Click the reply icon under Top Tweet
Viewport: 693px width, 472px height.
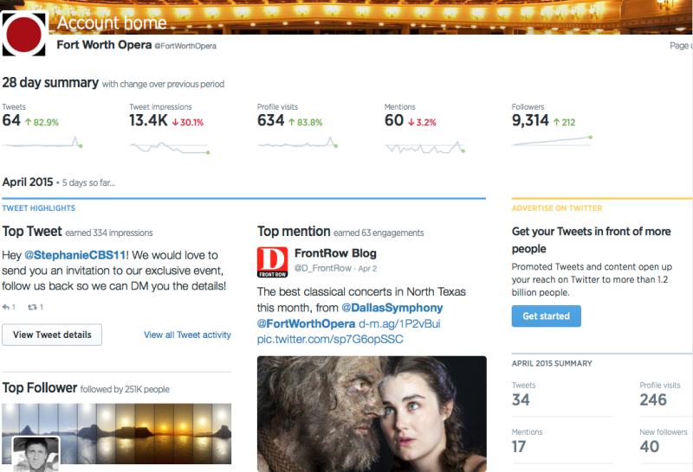(x=7, y=307)
